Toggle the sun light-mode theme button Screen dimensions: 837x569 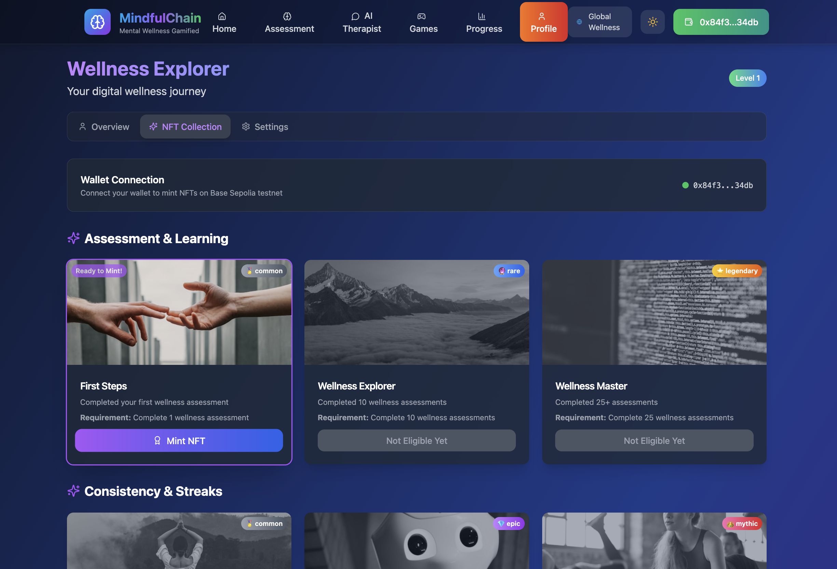[652, 22]
